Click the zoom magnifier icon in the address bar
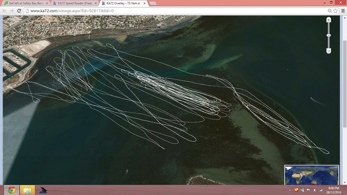 [x=330, y=10]
